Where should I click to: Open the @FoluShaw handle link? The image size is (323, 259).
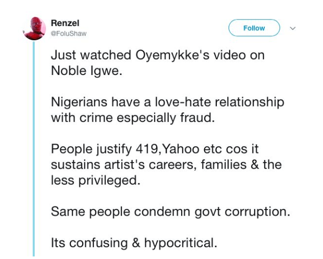tap(68, 34)
